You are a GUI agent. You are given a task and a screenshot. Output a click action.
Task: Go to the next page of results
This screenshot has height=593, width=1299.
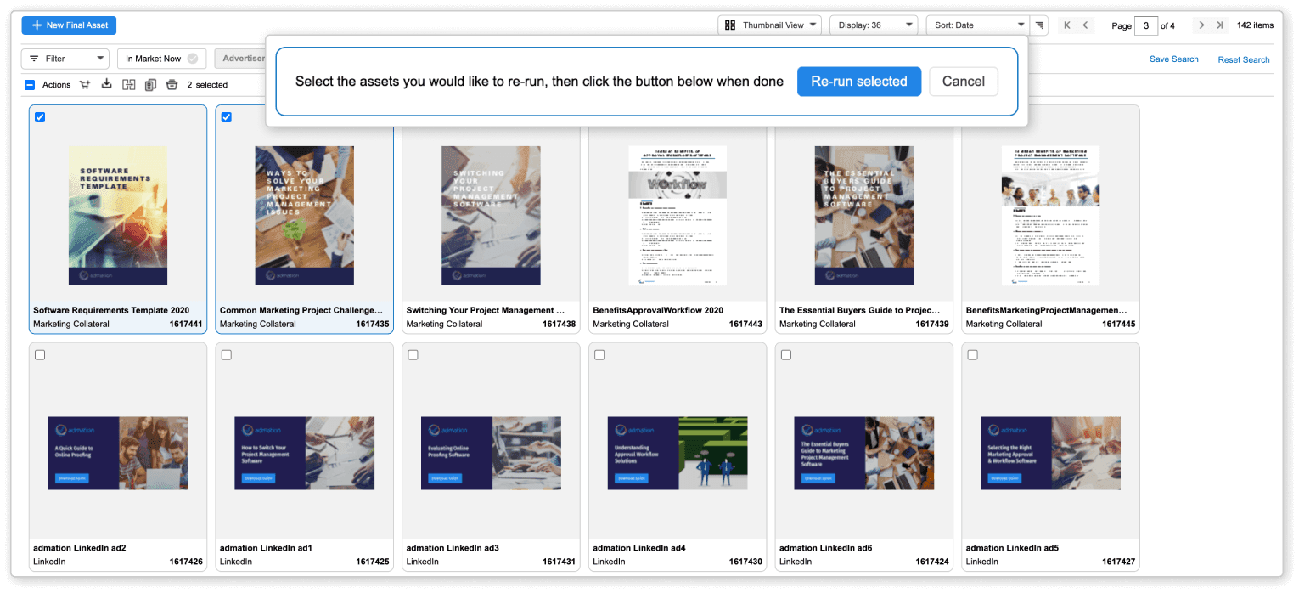(1201, 25)
